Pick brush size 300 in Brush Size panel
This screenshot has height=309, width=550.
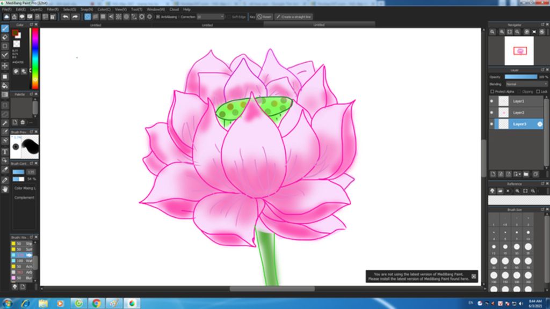click(x=528, y=276)
